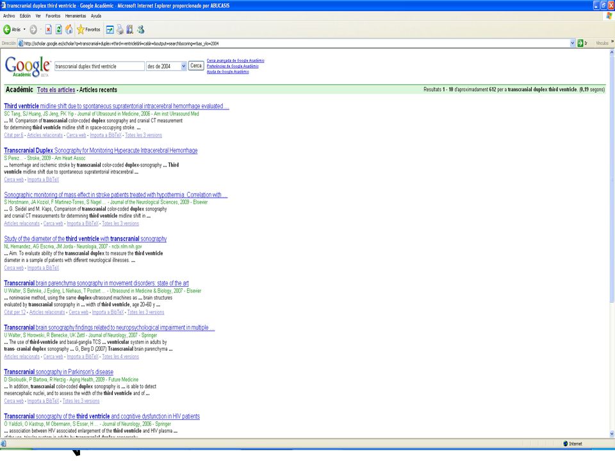Stop page loading with the red X icon
This screenshot has width=615, height=461.
click(x=48, y=29)
